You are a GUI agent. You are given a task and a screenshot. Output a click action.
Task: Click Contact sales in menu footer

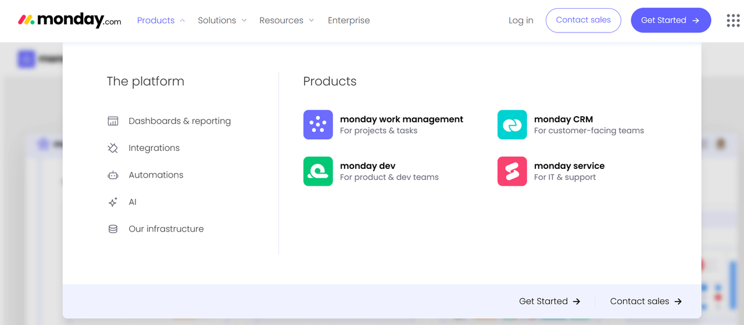coord(640,301)
